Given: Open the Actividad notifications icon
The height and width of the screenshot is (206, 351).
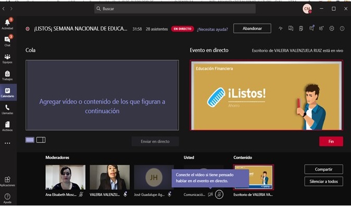Looking at the screenshot, I should [8, 24].
